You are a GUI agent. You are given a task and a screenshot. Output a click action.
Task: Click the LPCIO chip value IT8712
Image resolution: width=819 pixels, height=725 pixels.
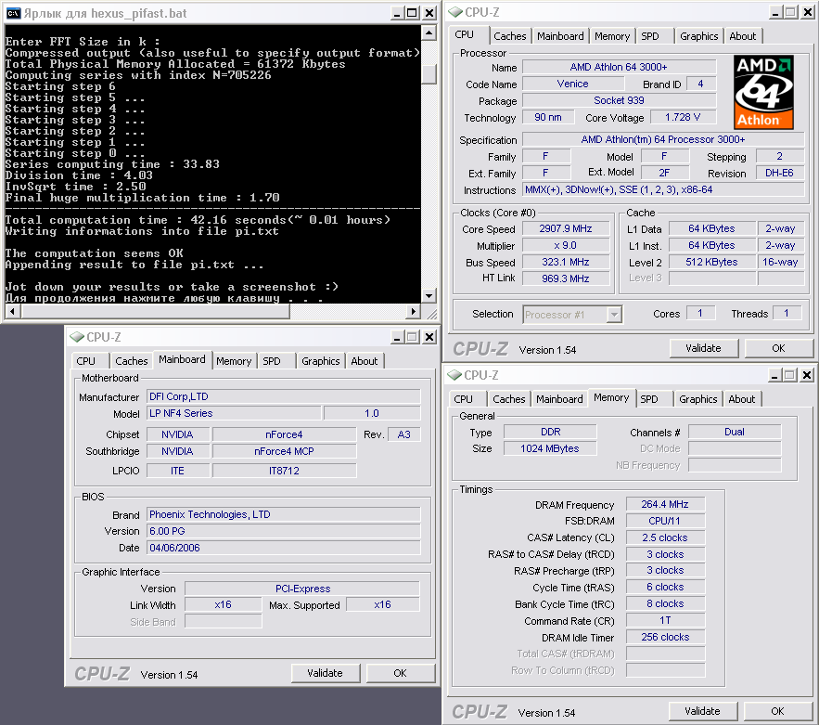tap(284, 471)
